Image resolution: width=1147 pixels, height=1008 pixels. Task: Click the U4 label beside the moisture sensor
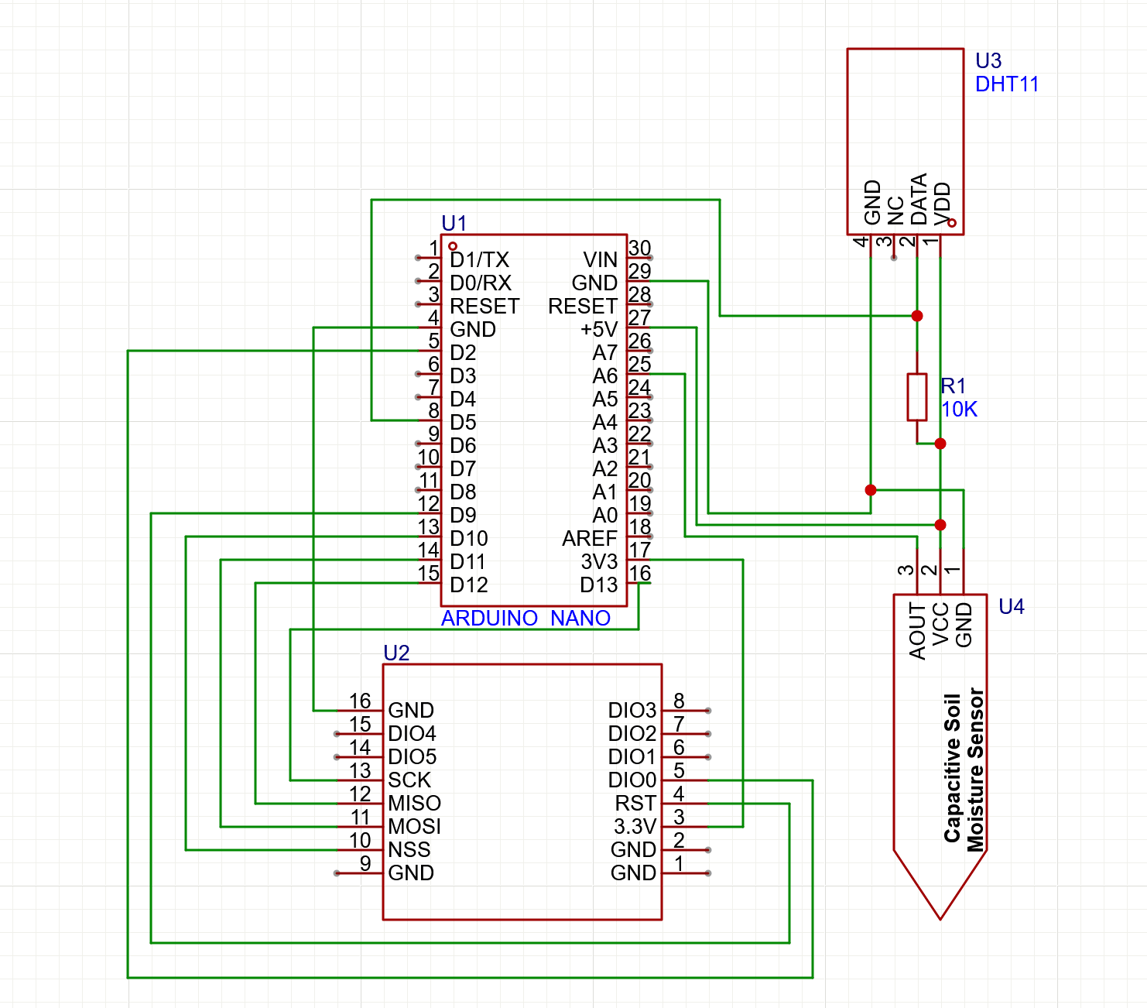coord(1010,608)
